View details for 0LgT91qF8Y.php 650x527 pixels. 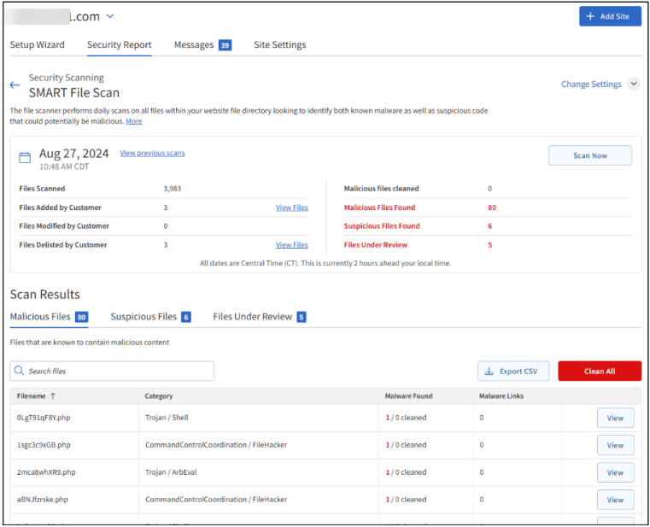pos(615,418)
